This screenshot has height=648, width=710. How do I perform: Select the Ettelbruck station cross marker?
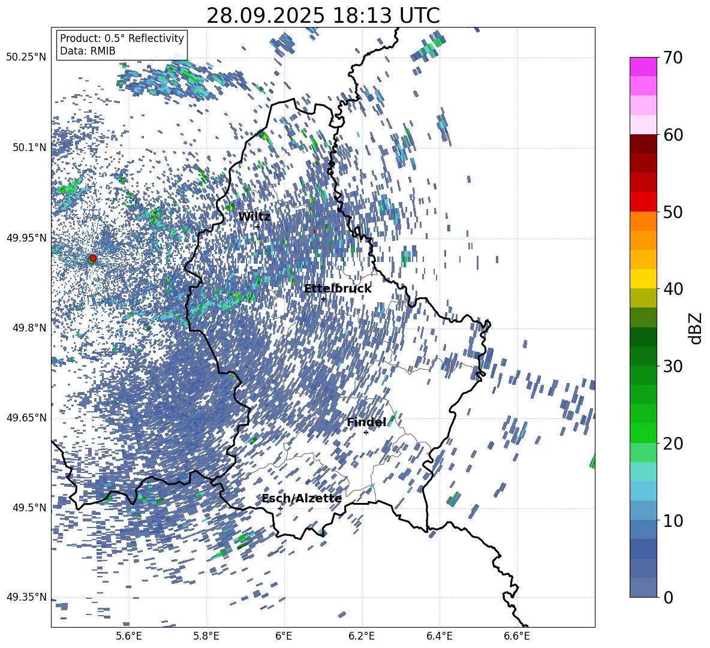(x=324, y=299)
